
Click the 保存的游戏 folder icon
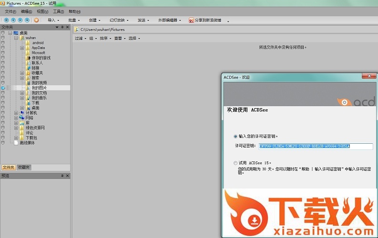pyautogui.click(x=28, y=58)
